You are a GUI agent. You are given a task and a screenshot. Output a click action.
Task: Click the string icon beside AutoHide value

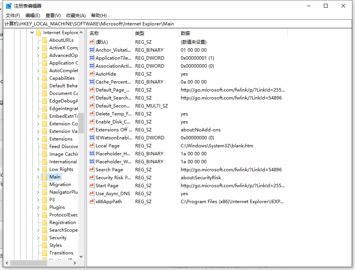tap(92, 74)
